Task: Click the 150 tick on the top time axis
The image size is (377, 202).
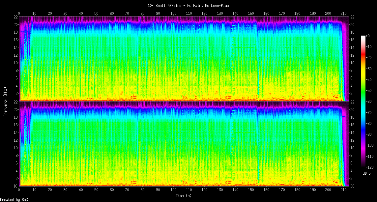Action: pos(251,13)
